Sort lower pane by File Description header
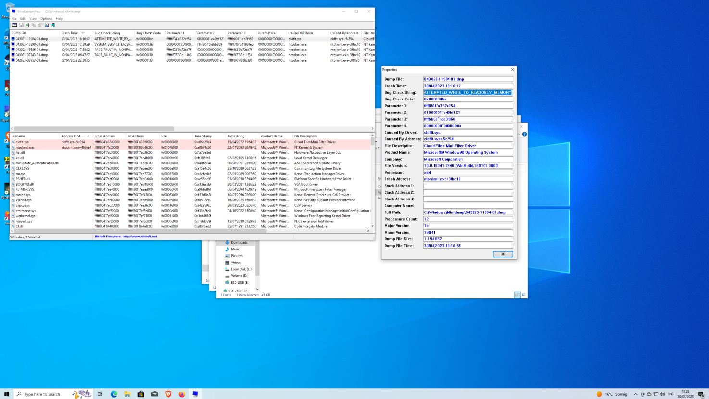This screenshot has height=399, width=709. 332,136
